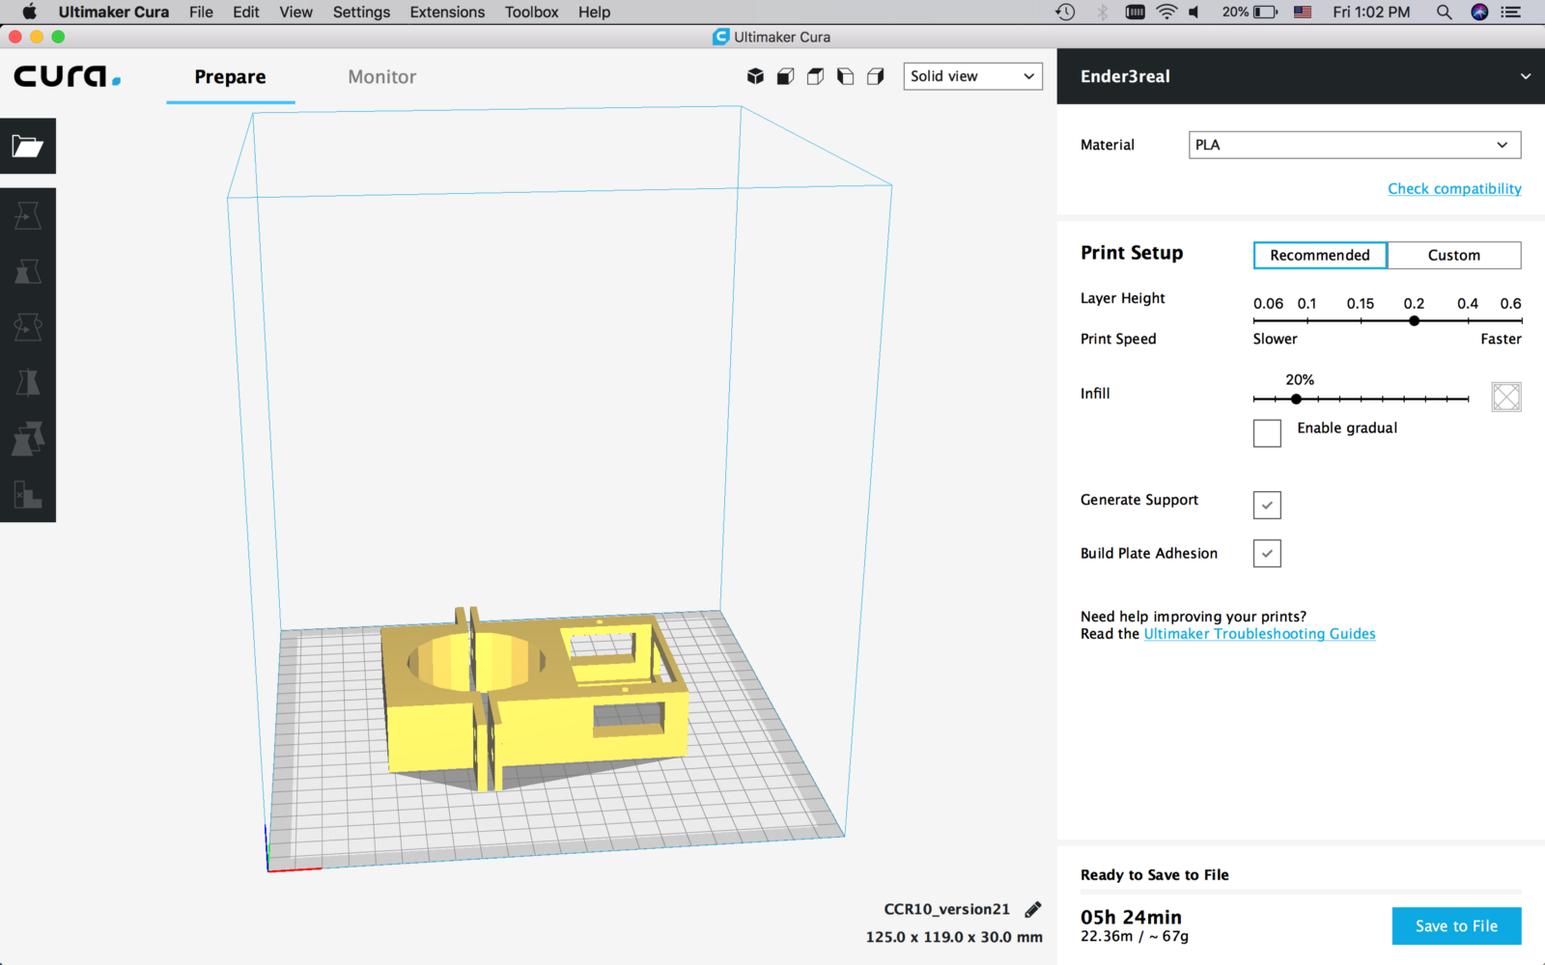This screenshot has height=965, width=1545.
Task: Open the Solid view mode dropdown
Action: (x=972, y=76)
